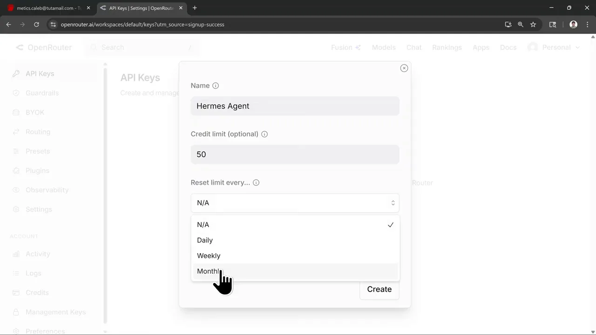Screen dimensions: 596x335
Task: Click the address bar URL
Action: pos(142,24)
